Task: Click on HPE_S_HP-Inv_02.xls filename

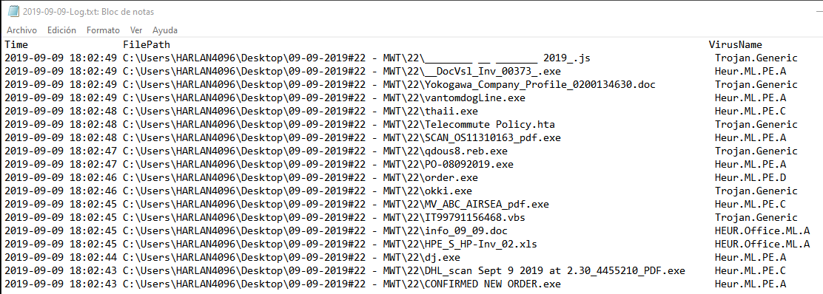Action: coord(481,245)
